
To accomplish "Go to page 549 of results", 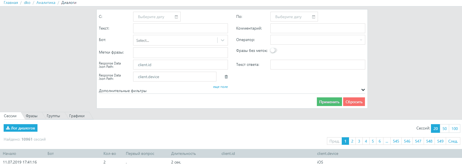I will pyautogui.click(x=440, y=141).
